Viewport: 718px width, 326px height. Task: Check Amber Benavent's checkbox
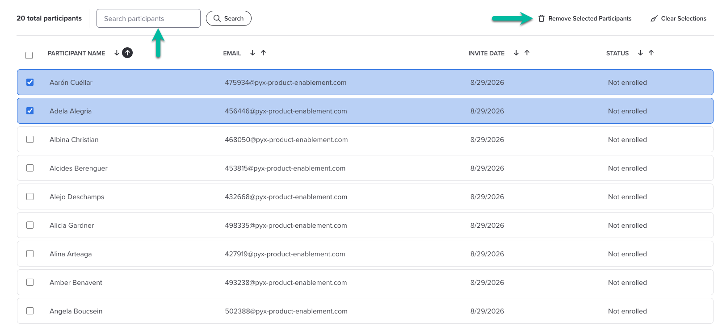(x=30, y=282)
